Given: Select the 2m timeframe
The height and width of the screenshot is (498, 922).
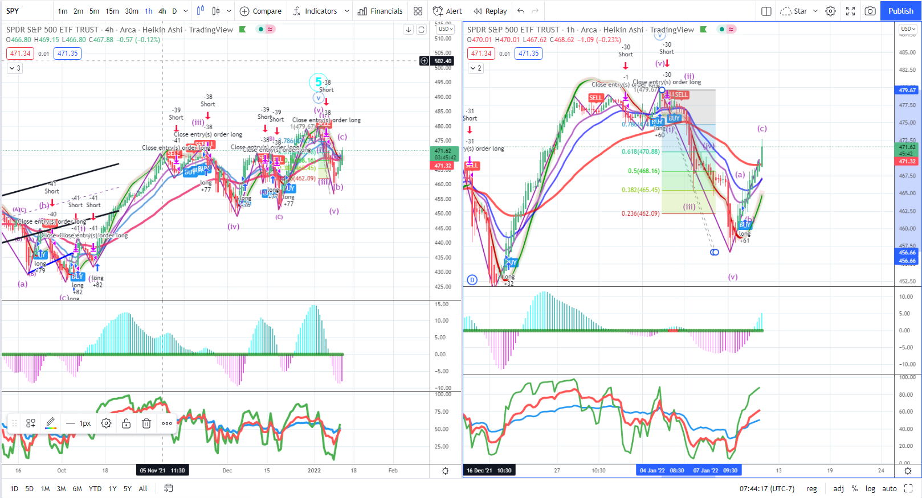Looking at the screenshot, I should tap(79, 11).
